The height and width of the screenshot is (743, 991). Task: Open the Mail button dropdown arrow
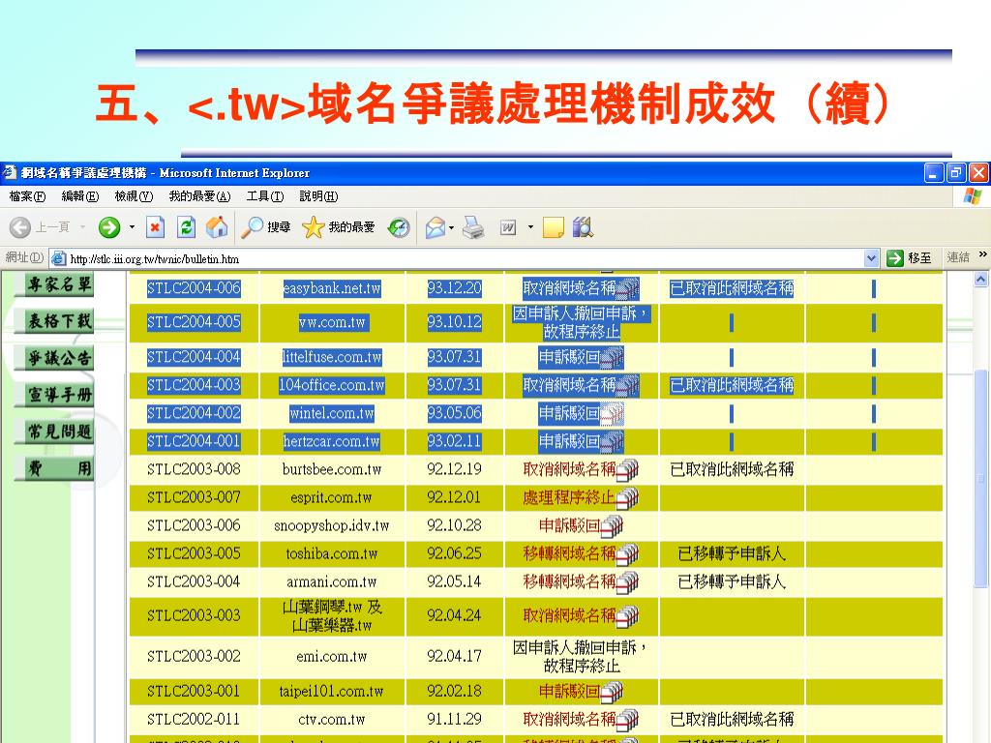(451, 227)
